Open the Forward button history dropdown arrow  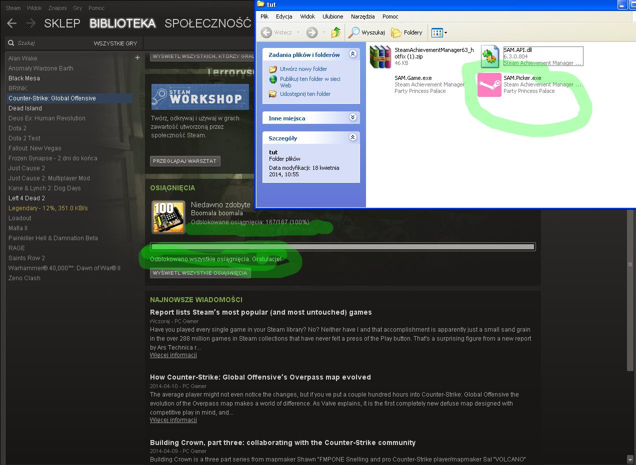point(323,32)
